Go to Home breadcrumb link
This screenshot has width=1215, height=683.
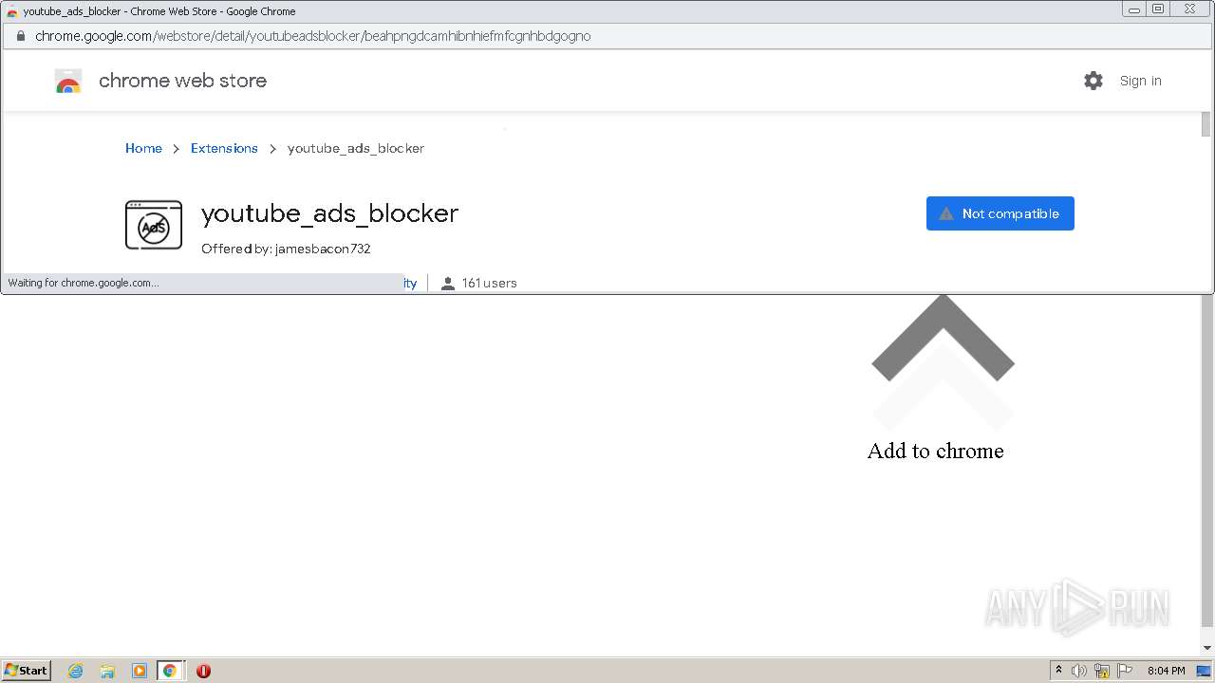click(x=143, y=148)
